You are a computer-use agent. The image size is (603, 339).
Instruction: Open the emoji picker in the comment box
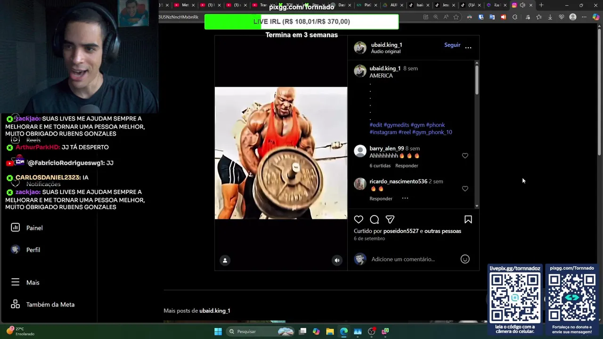point(465,259)
